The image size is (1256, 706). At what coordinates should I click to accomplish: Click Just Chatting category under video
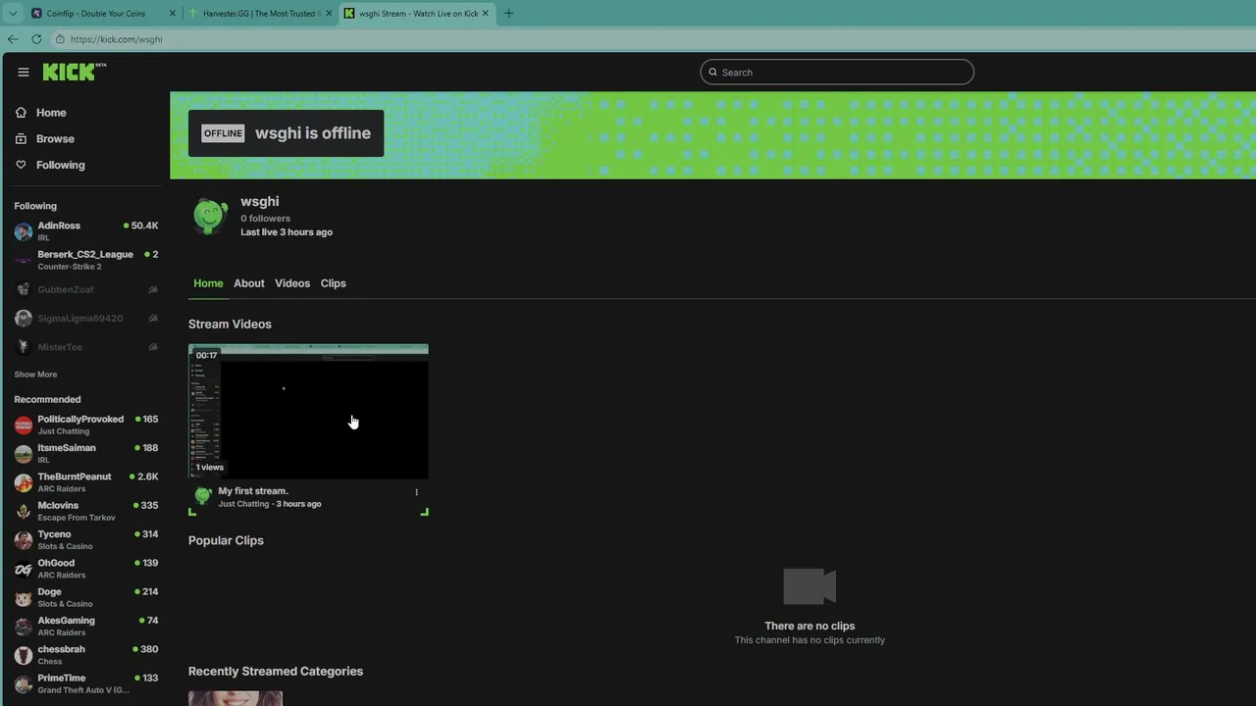pos(243,504)
